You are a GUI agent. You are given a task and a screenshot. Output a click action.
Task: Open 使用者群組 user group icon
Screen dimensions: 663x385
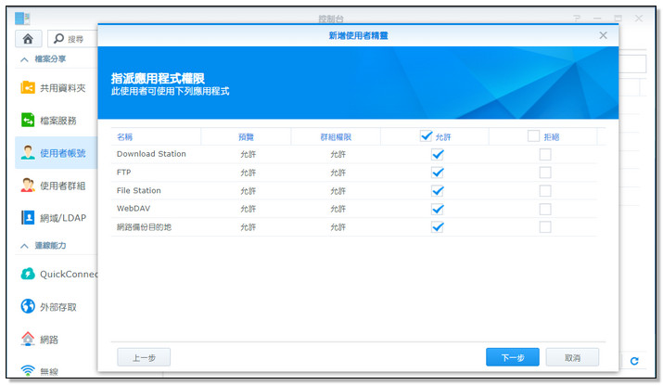(x=28, y=186)
